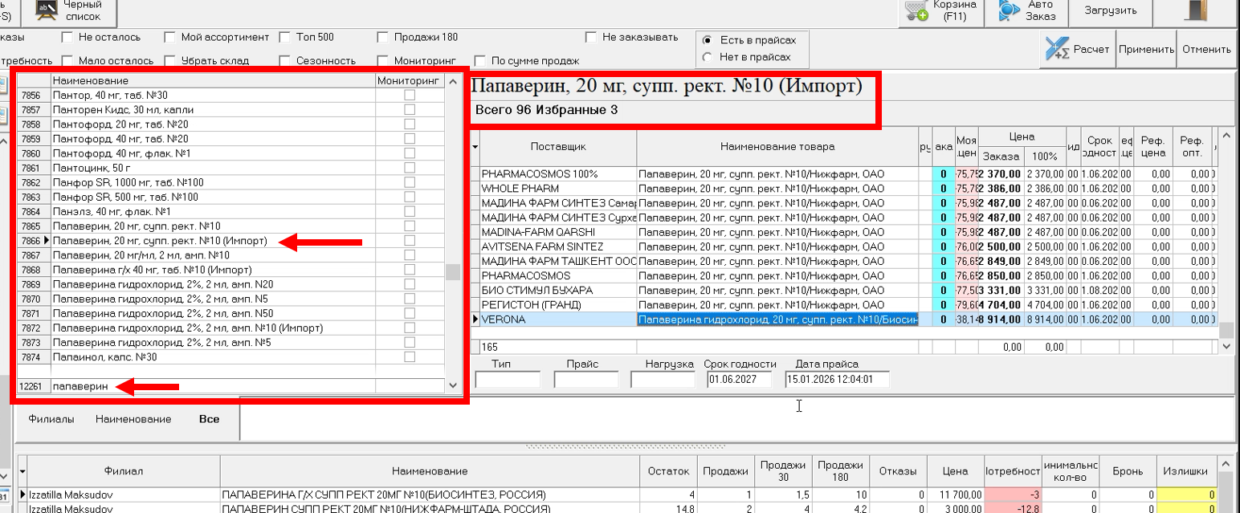Check the 'Топ 500' filter
The height and width of the screenshot is (513, 1240).
[x=284, y=36]
